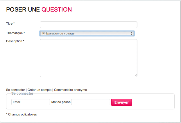181x123 pixels.
Task: Choose the Commentaire anonyme link
Action: pos(70,90)
